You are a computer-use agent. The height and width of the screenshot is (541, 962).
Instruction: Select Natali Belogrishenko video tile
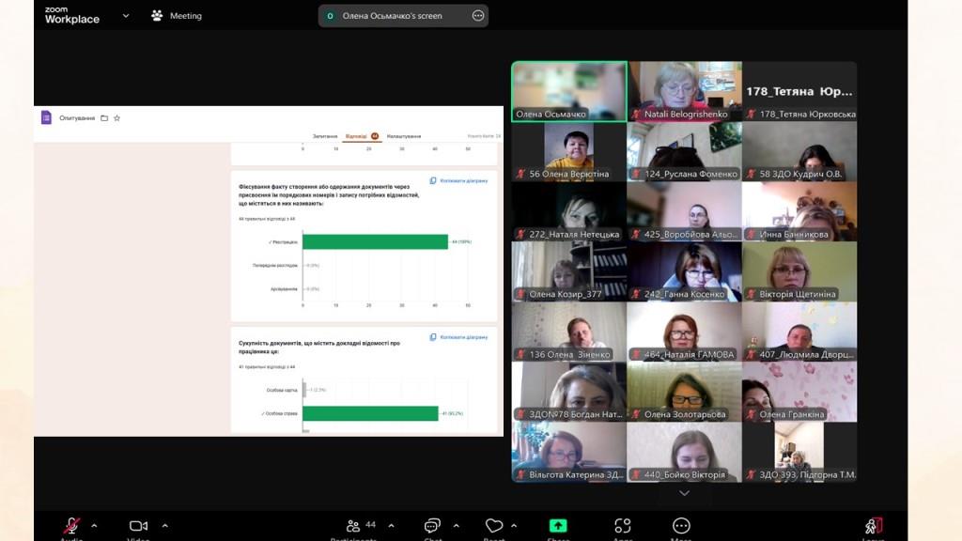(x=684, y=91)
